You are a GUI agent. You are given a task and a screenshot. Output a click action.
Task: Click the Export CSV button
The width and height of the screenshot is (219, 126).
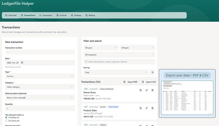point(149,82)
